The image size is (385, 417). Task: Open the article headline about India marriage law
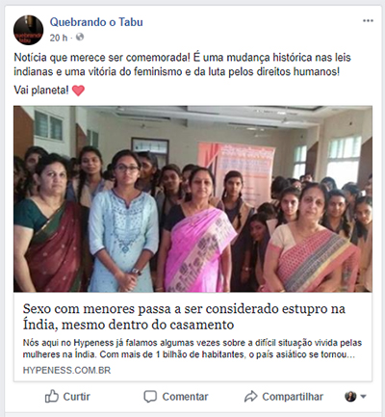[184, 317]
